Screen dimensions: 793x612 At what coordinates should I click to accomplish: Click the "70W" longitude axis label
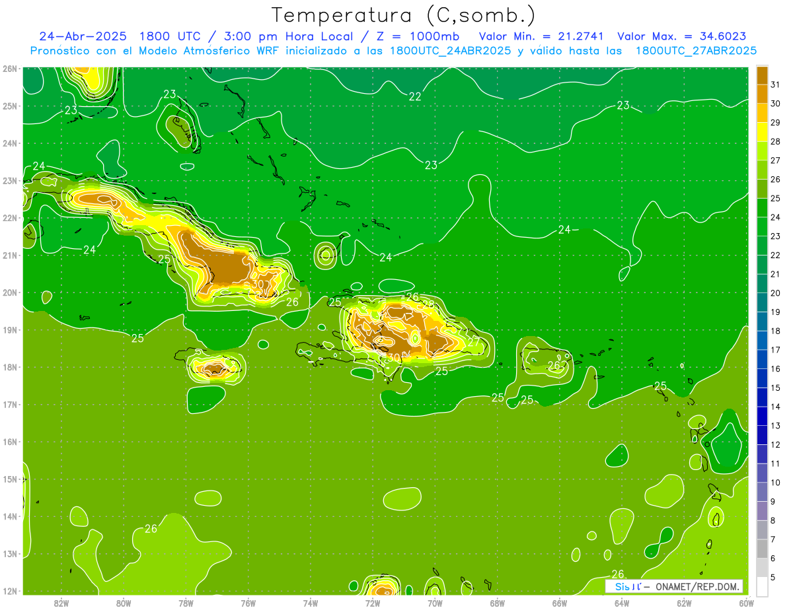tap(435, 603)
